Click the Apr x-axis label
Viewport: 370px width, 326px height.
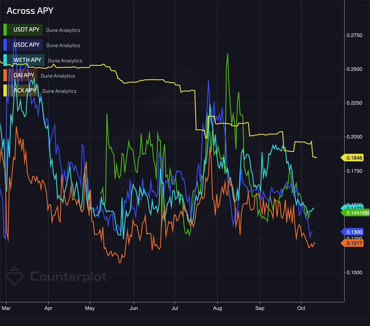48,308
